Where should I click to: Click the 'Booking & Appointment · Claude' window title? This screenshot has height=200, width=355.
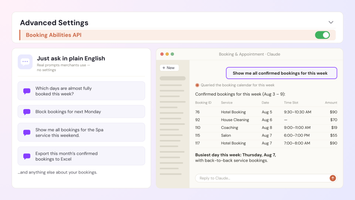[249, 54]
